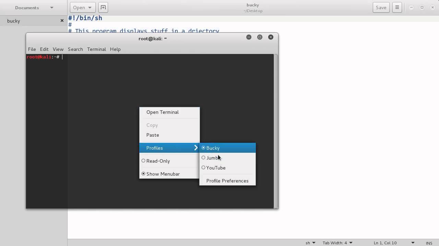Open the terminal Edit menu
Viewport: 439px width, 246px height.
(44, 49)
